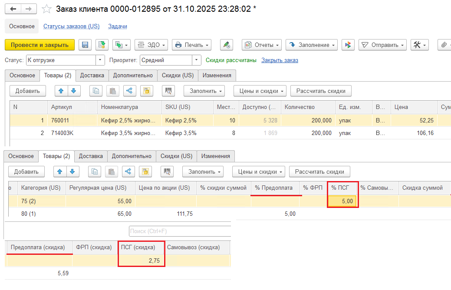This screenshot has height=290, width=451.
Task: Click the paperclip attachments icon
Action: [444, 45]
